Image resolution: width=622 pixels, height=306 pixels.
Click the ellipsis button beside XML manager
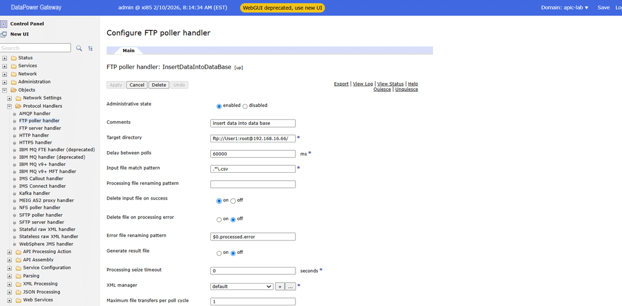click(x=290, y=286)
